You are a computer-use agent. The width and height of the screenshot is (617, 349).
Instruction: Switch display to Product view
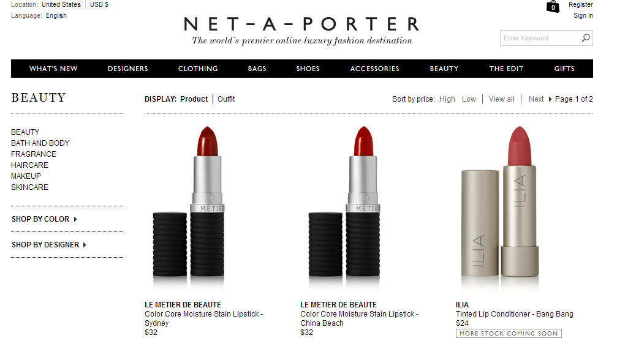click(194, 99)
